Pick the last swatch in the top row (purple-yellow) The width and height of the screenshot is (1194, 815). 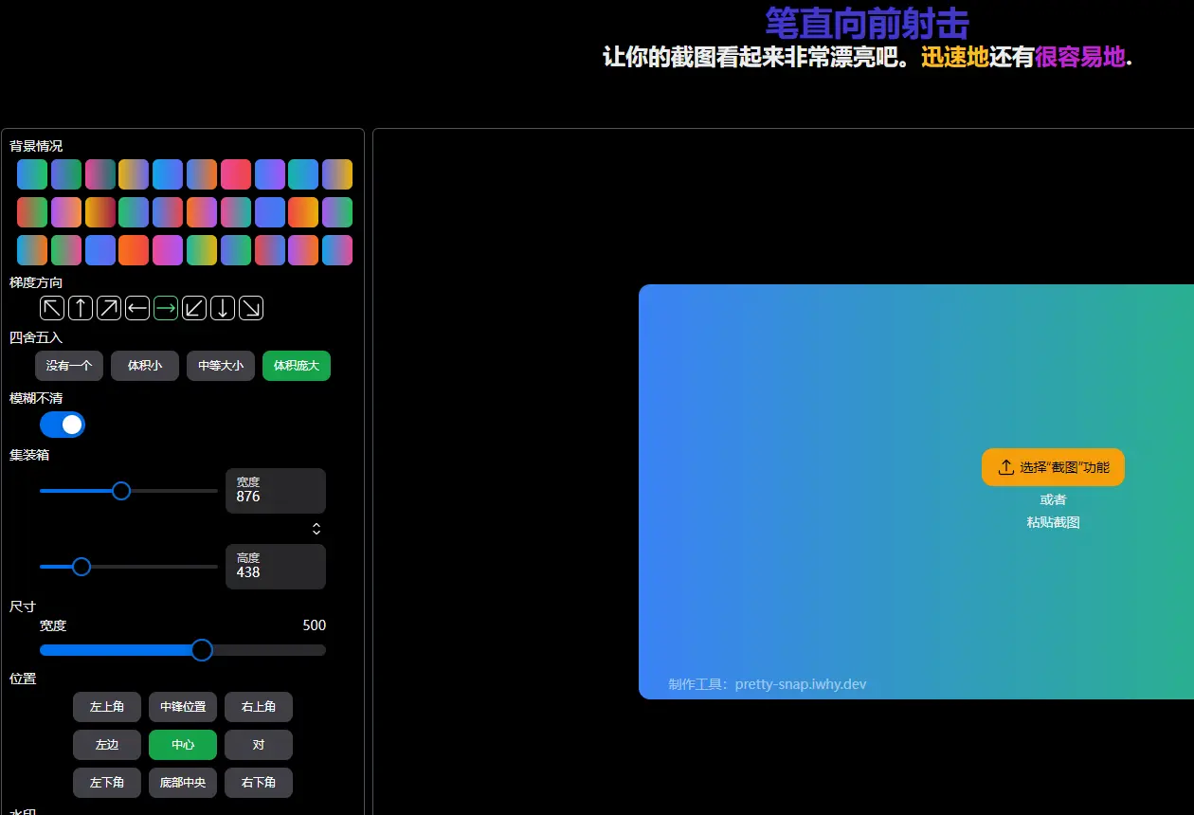click(x=337, y=174)
